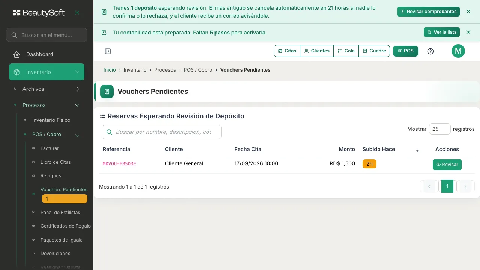The image size is (480, 270).
Task: Collapse the POS / Cobro submenu
Action: [77, 135]
